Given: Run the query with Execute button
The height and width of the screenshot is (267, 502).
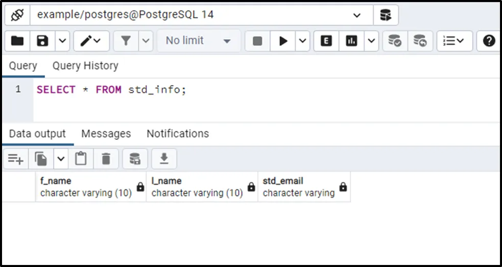Looking at the screenshot, I should 282,41.
